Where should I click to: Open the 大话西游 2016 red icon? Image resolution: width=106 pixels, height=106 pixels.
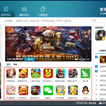click(23, 90)
